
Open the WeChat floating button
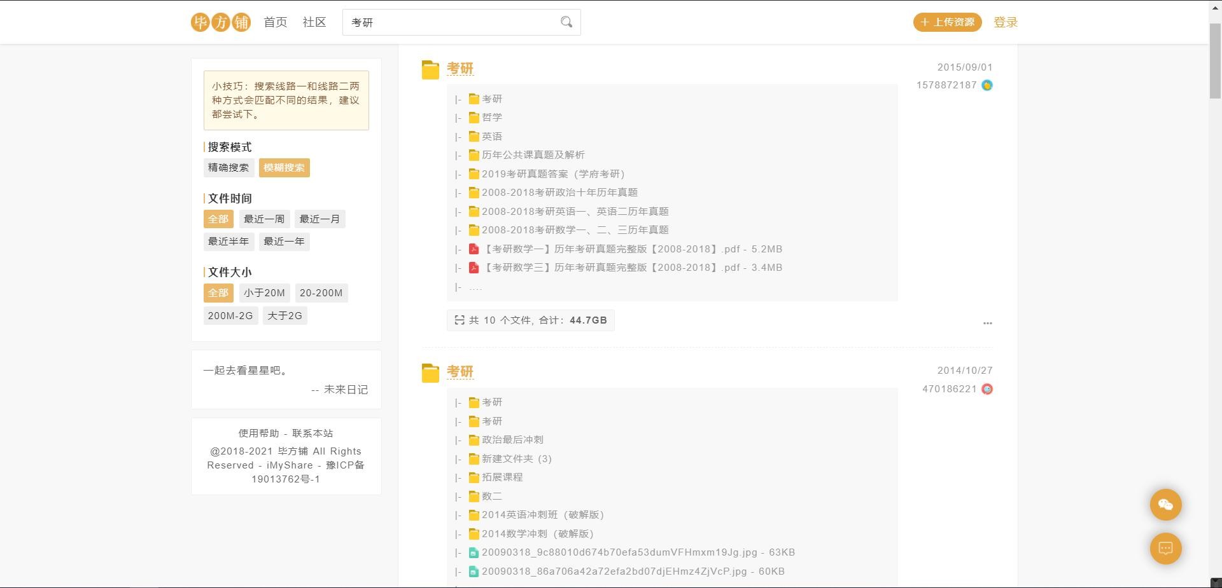pyautogui.click(x=1165, y=505)
